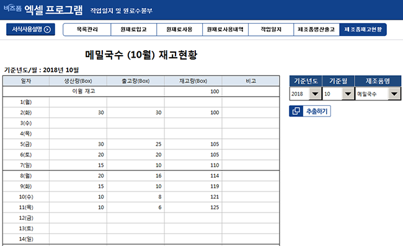
Task: Select the date cell 7(일)
Action: coord(26,165)
